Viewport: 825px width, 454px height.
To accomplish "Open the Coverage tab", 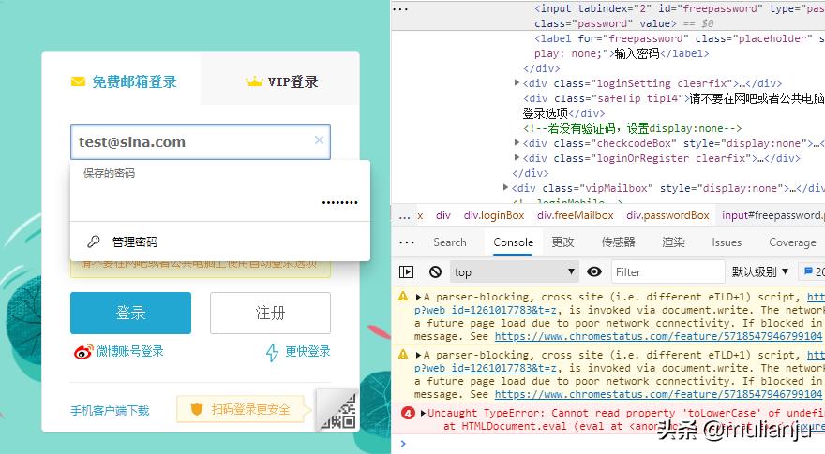I will point(792,242).
